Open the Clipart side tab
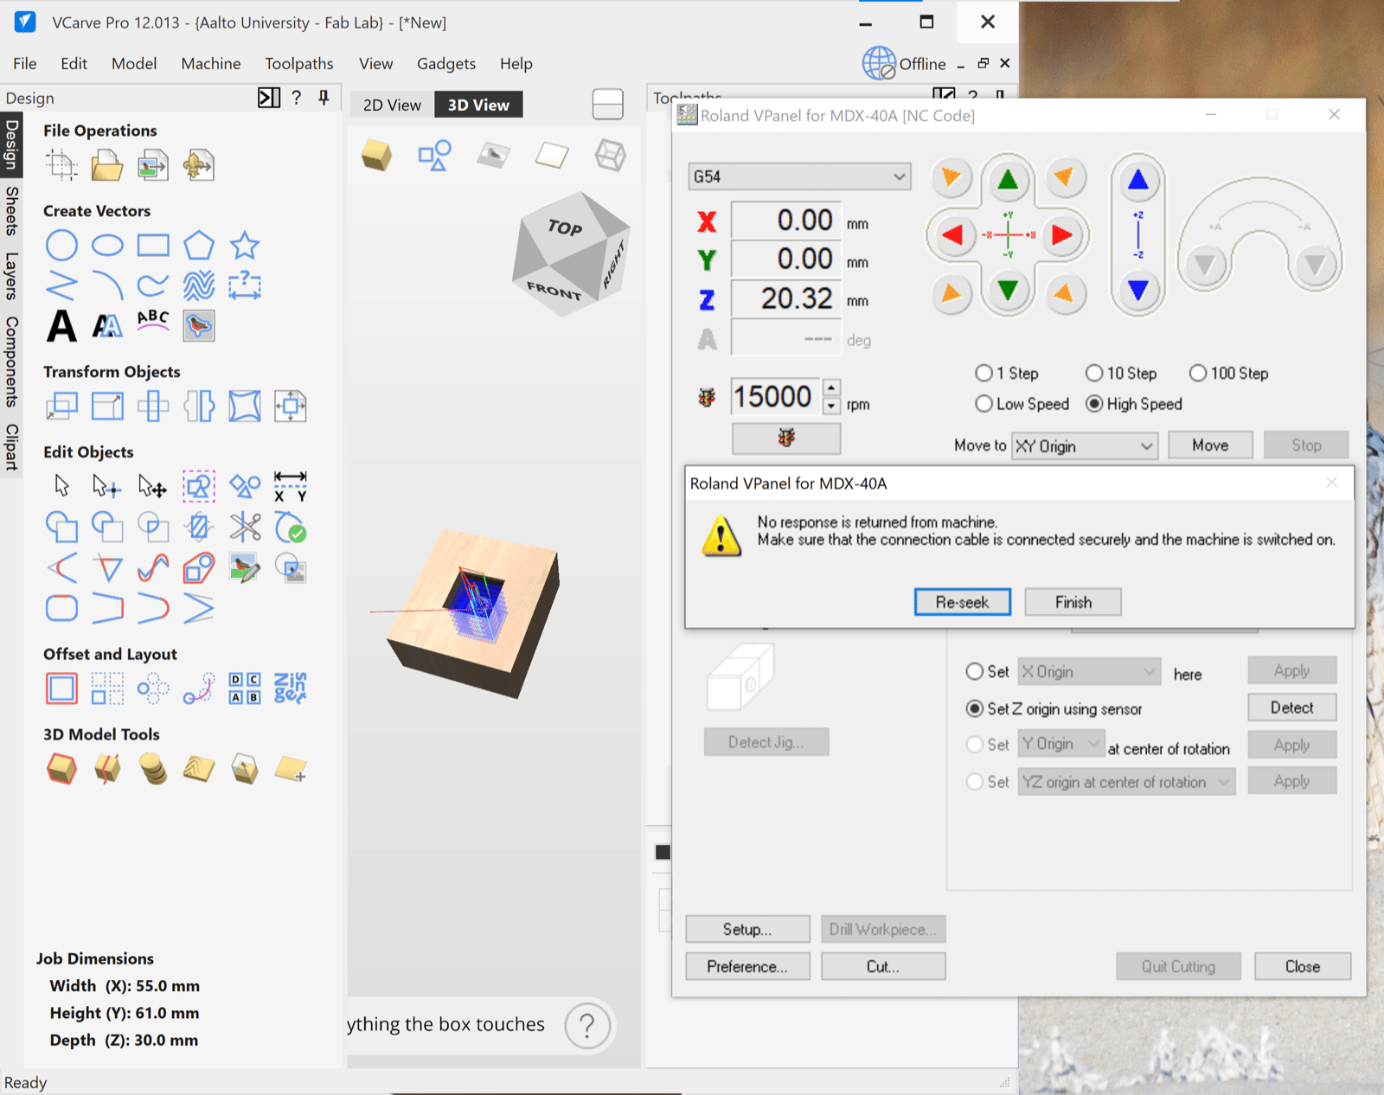 [x=11, y=447]
